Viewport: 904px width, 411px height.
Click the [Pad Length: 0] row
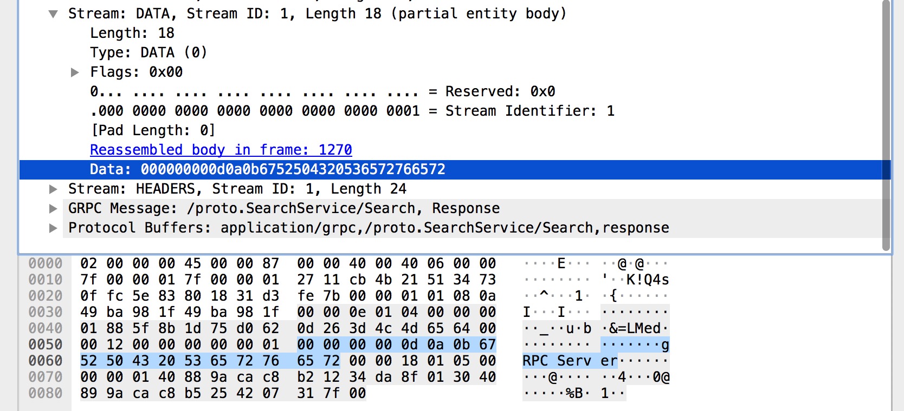(153, 131)
